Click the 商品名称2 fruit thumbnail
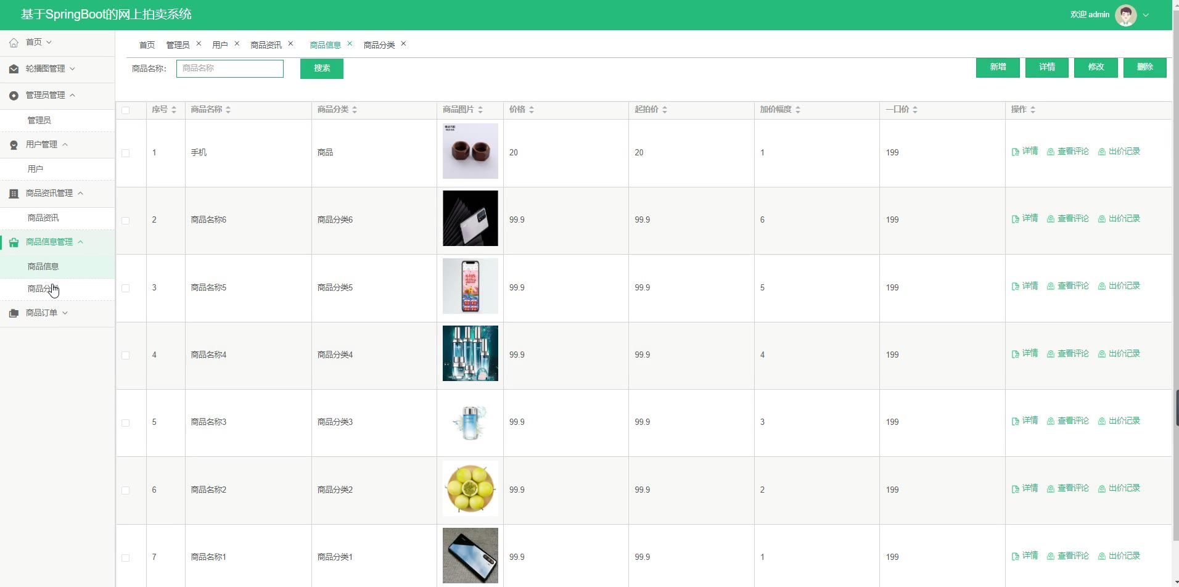The image size is (1179, 587). tap(470, 488)
